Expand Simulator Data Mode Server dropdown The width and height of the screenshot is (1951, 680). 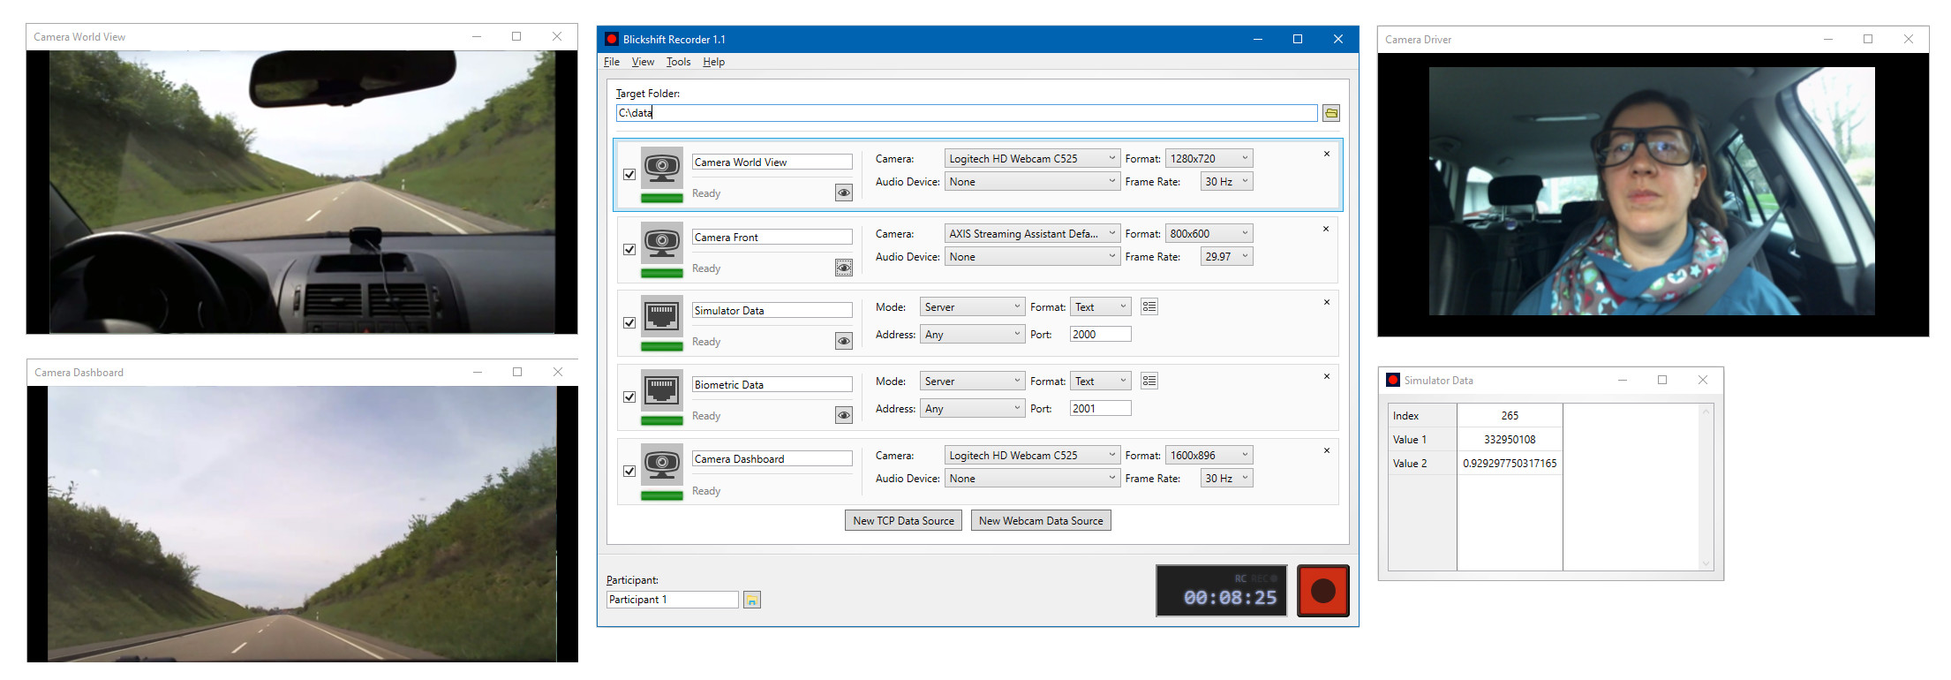[972, 307]
